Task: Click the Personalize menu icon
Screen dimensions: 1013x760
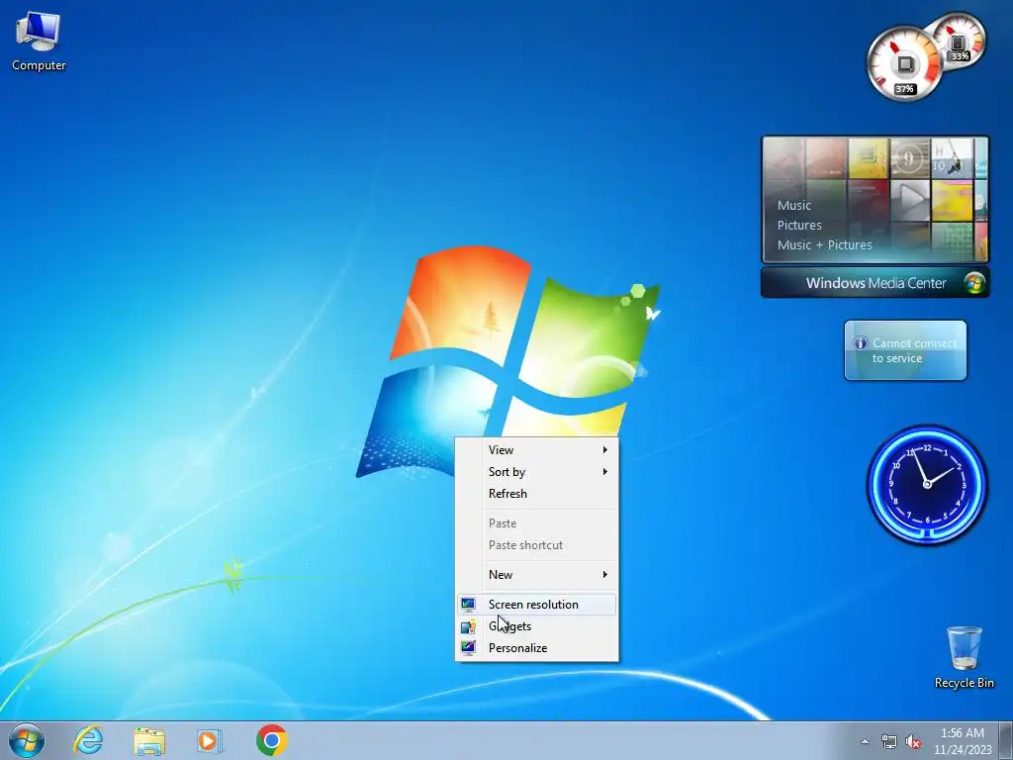Action: click(x=468, y=647)
